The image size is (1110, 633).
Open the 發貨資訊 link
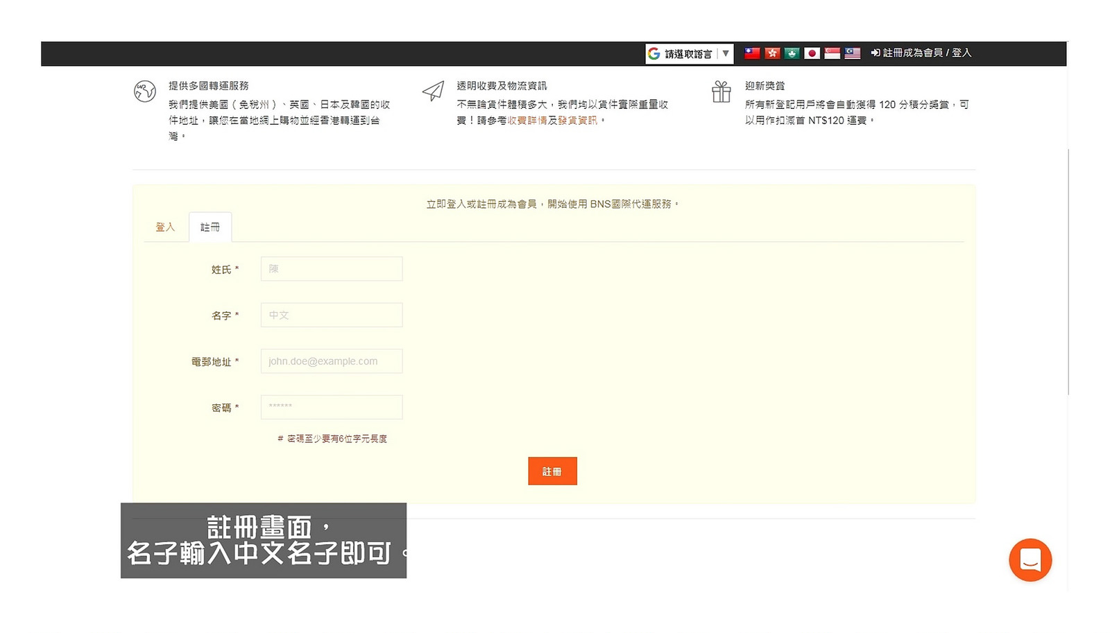point(577,121)
